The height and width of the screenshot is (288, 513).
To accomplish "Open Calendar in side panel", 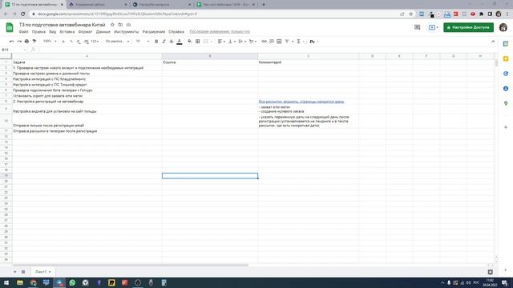I will [x=506, y=44].
